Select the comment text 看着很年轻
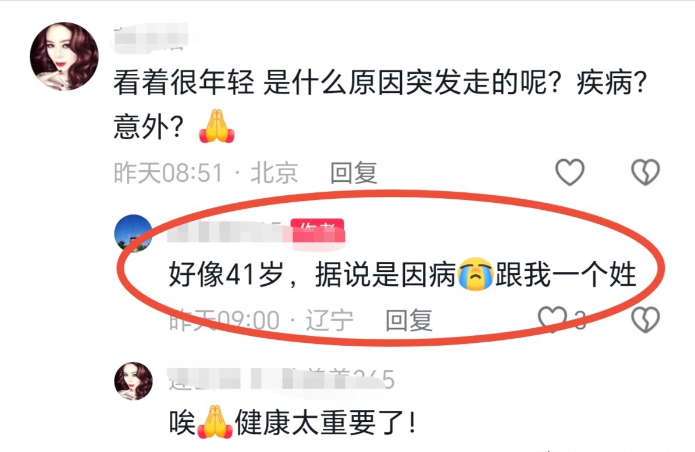The width and height of the screenshot is (695, 452). pyautogui.click(x=184, y=82)
